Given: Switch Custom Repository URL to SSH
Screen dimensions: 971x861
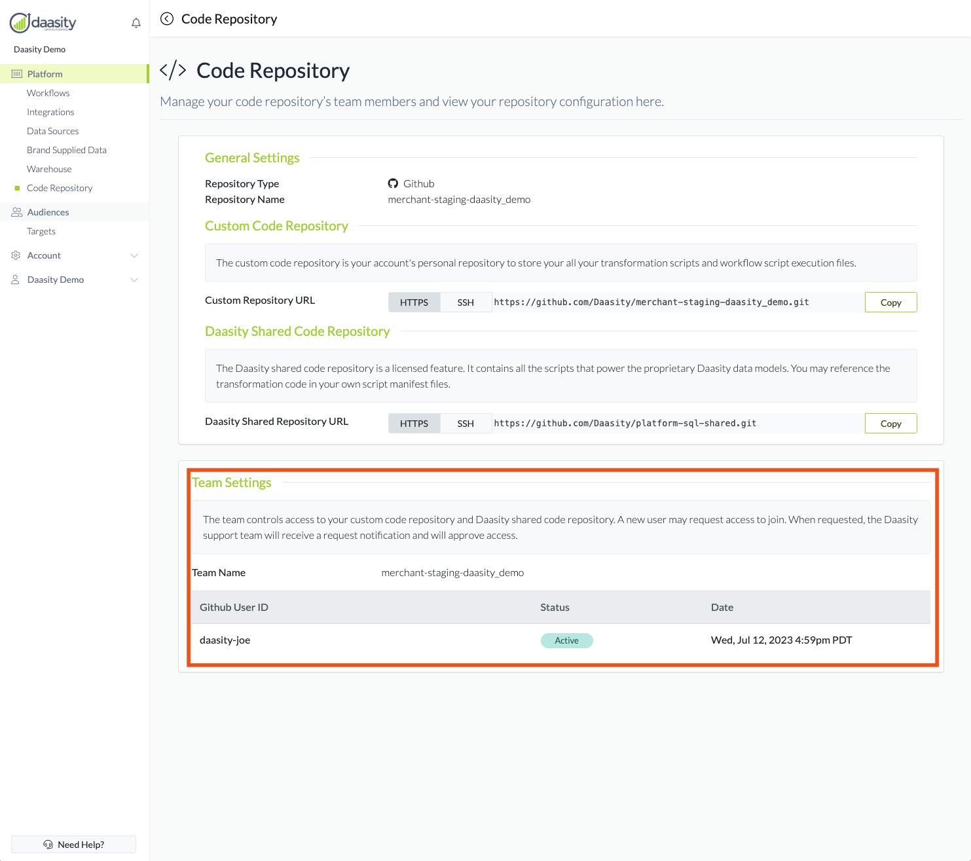Looking at the screenshot, I should click(466, 302).
